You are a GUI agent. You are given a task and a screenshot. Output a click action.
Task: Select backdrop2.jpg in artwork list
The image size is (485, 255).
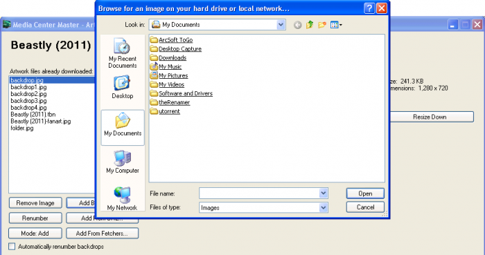(x=29, y=94)
